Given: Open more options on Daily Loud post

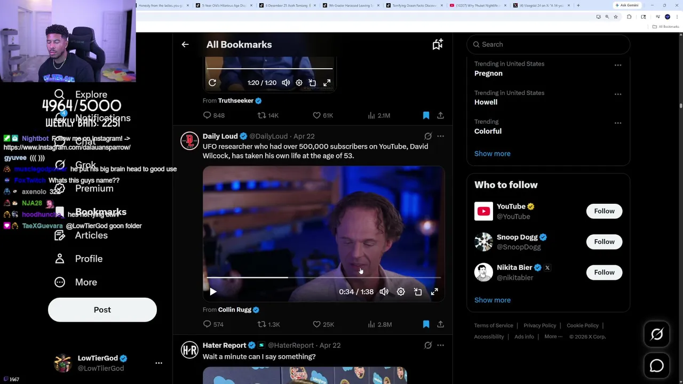Looking at the screenshot, I should click(440, 136).
